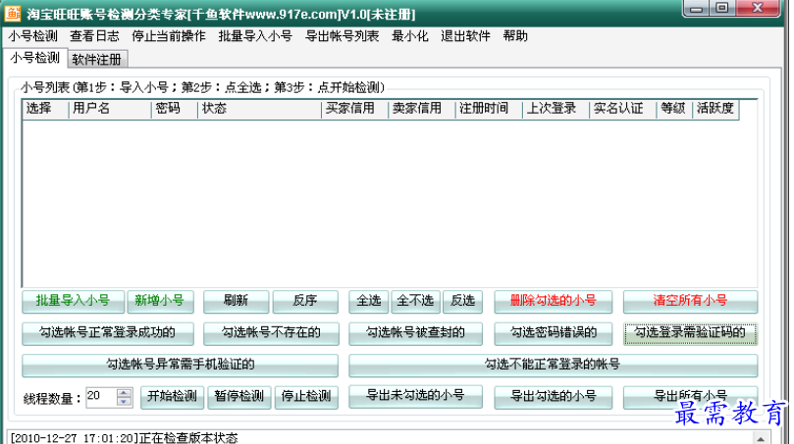Click the 线程数量 input field

tap(101, 397)
